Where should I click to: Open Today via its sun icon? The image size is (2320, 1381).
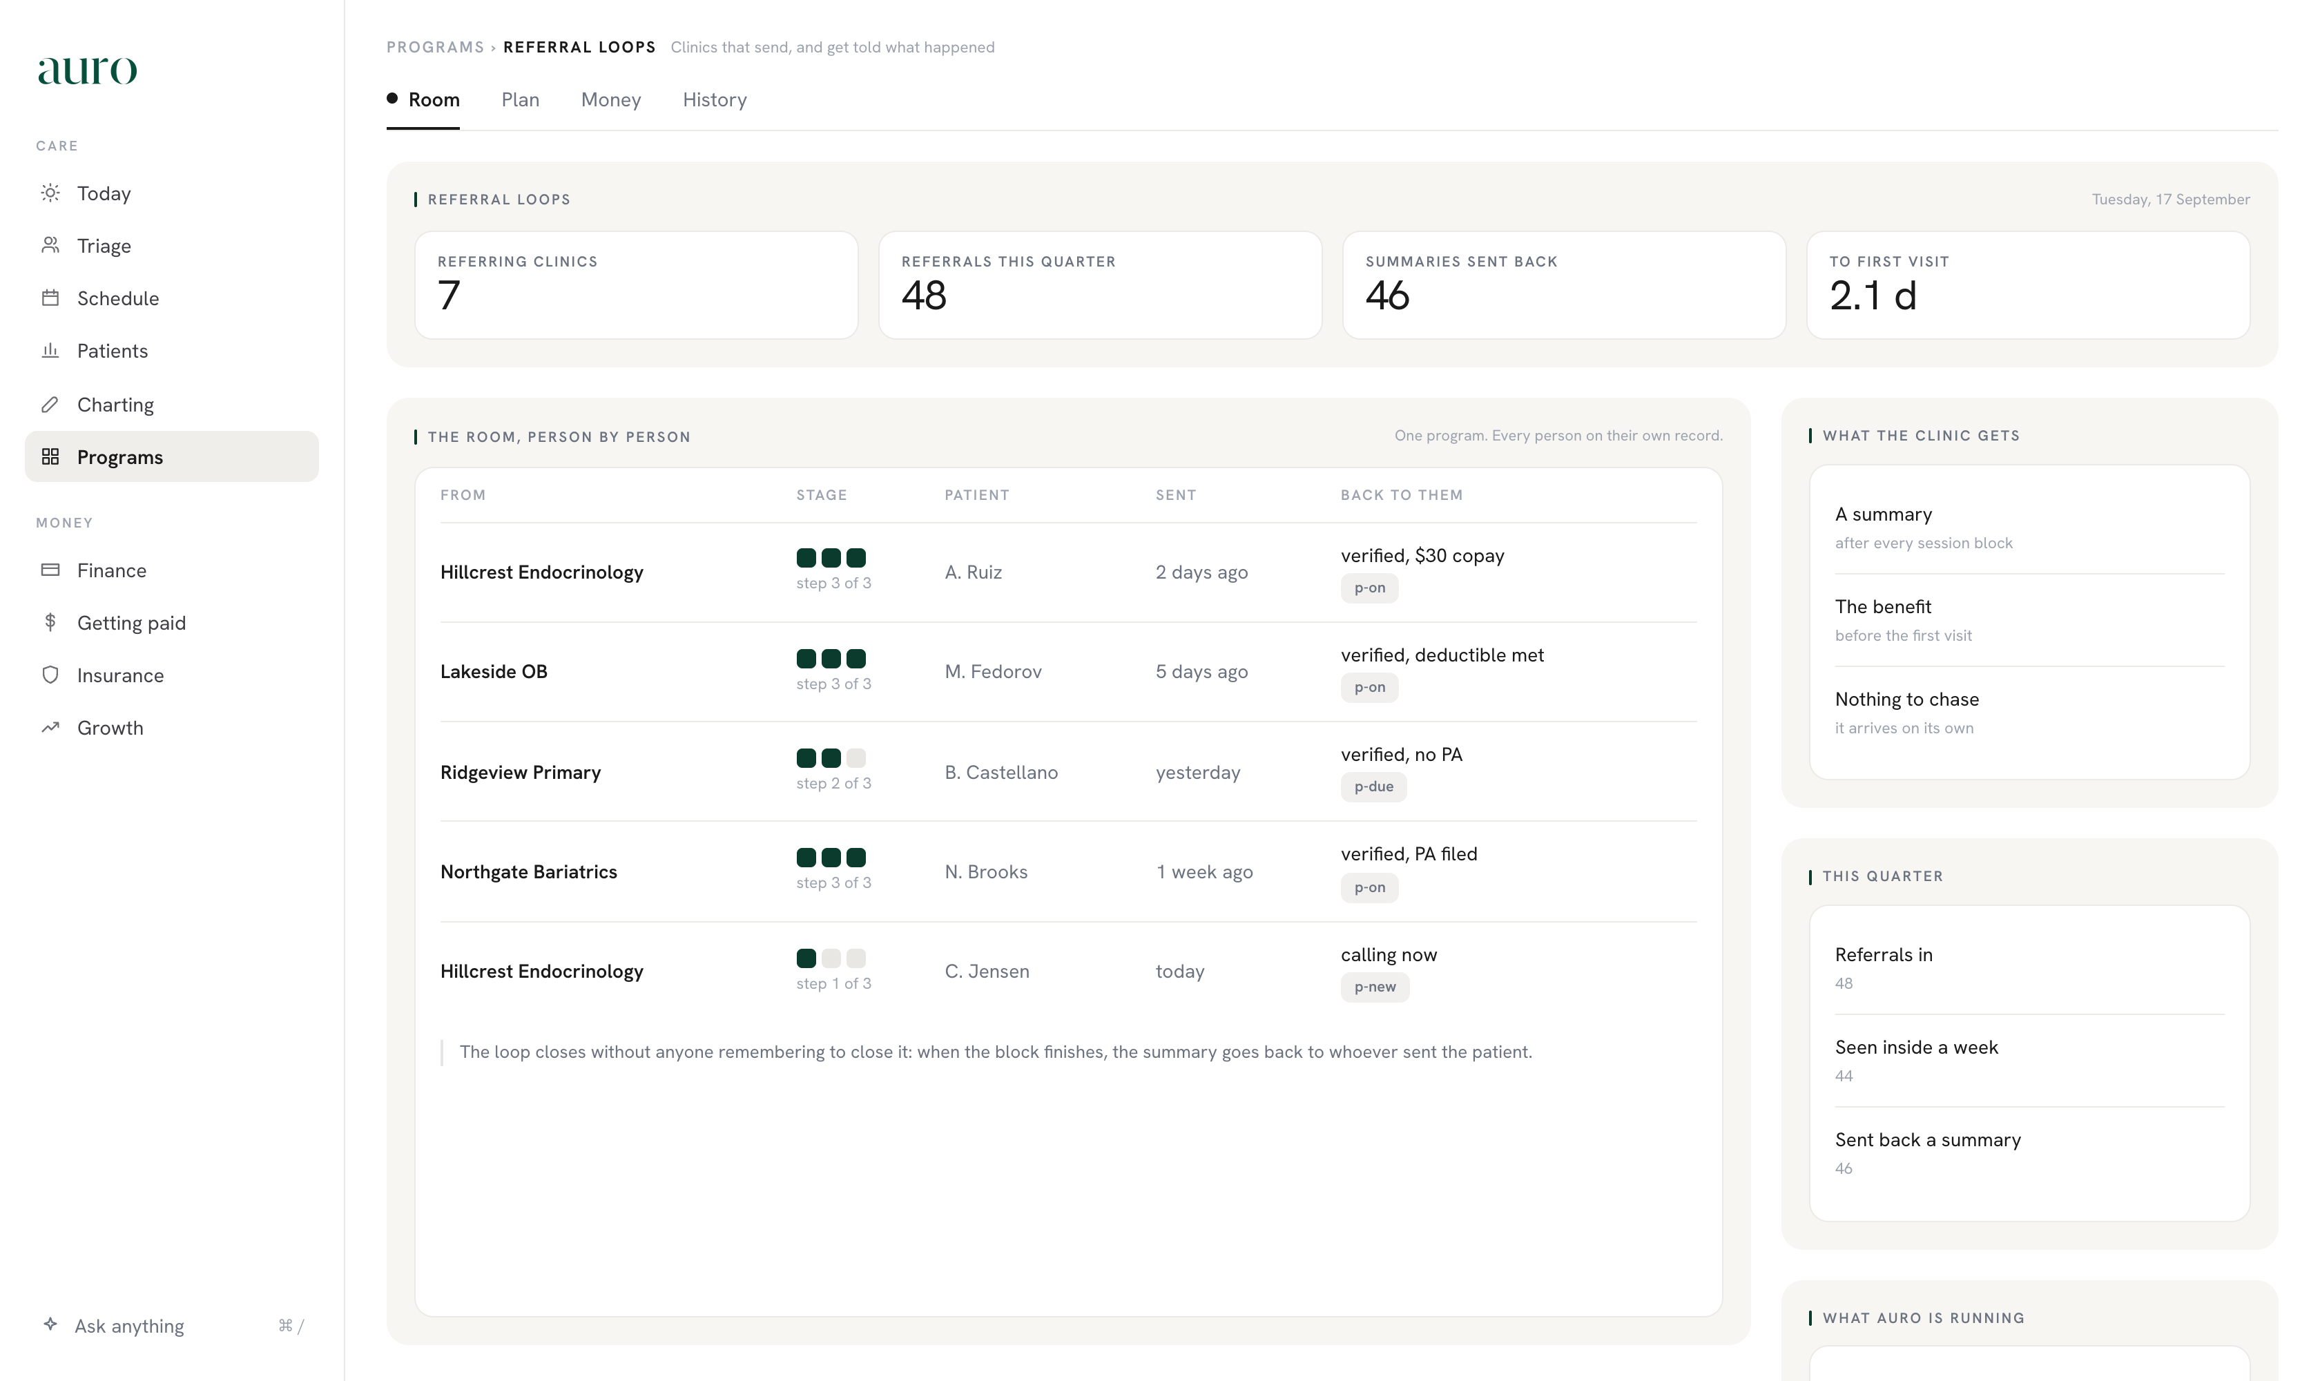pyautogui.click(x=50, y=193)
